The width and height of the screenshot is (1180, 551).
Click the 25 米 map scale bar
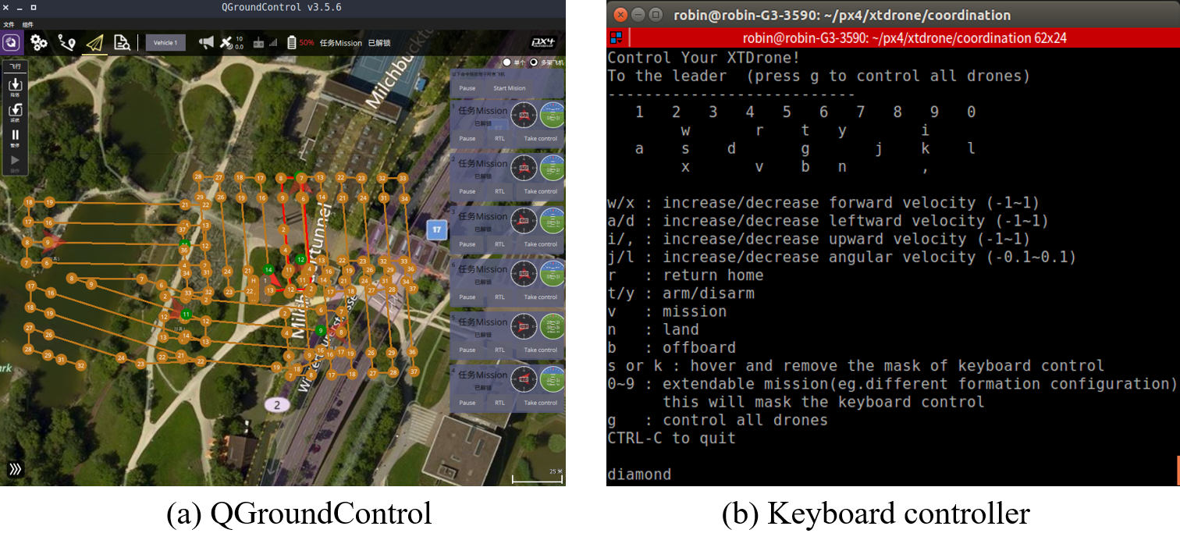(537, 476)
